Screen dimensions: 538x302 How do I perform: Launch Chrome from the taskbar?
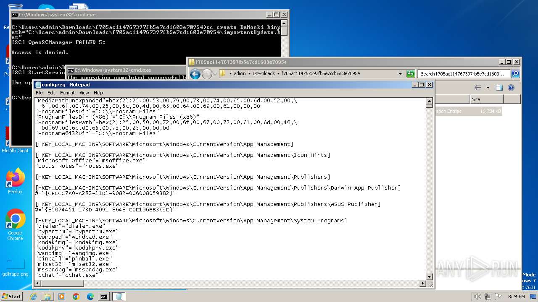[x=76, y=297]
